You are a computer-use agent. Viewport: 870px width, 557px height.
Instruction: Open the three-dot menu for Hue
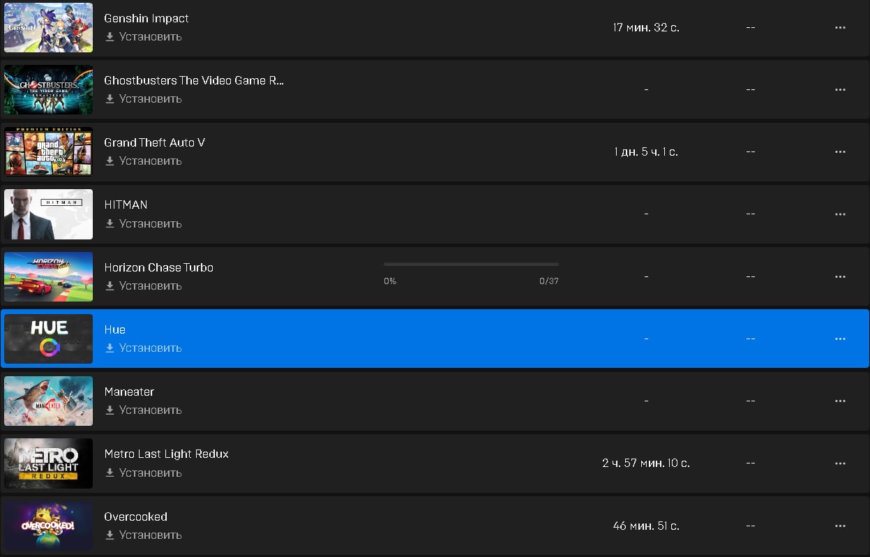pyautogui.click(x=840, y=339)
